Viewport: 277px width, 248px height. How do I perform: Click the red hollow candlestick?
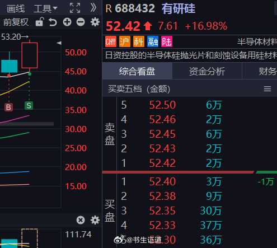point(30,55)
